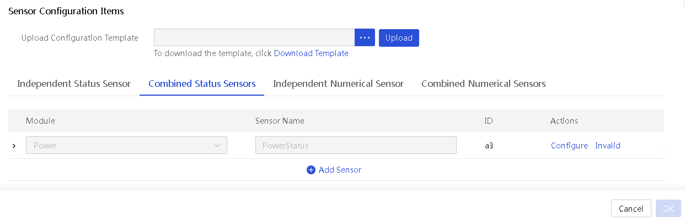Screen dimensions: 685x221
Task: Click the browse ellipsis button for template file
Action: pyautogui.click(x=365, y=37)
